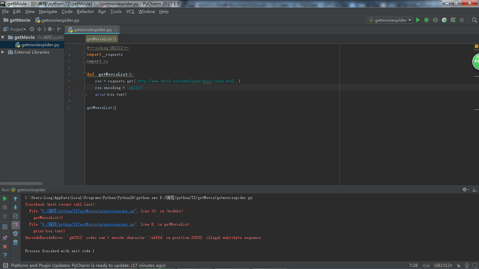
Task: Change file encoding GB2312 selector
Action: pos(443,265)
